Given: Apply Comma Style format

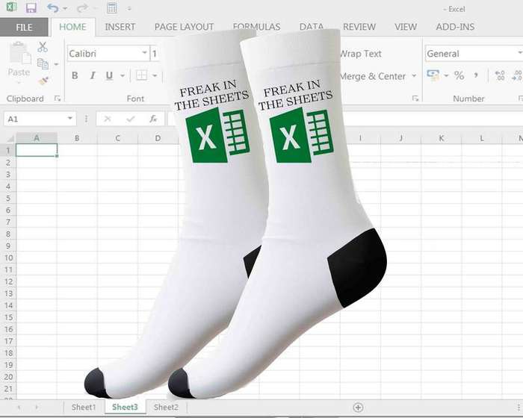Looking at the screenshot, I should click(476, 75).
